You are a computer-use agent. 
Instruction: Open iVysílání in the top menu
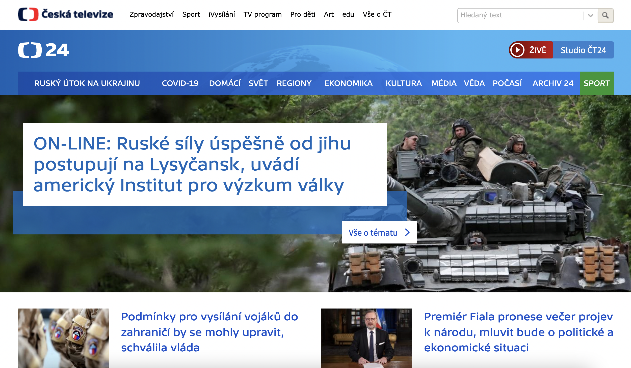222,14
